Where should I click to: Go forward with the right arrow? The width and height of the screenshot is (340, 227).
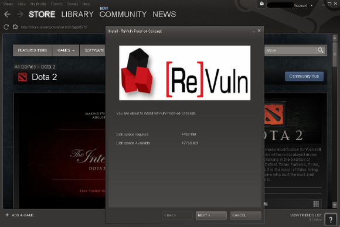click(20, 14)
